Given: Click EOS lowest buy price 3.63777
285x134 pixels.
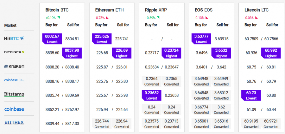Looking at the screenshot, I should pyautogui.click(x=201, y=39).
